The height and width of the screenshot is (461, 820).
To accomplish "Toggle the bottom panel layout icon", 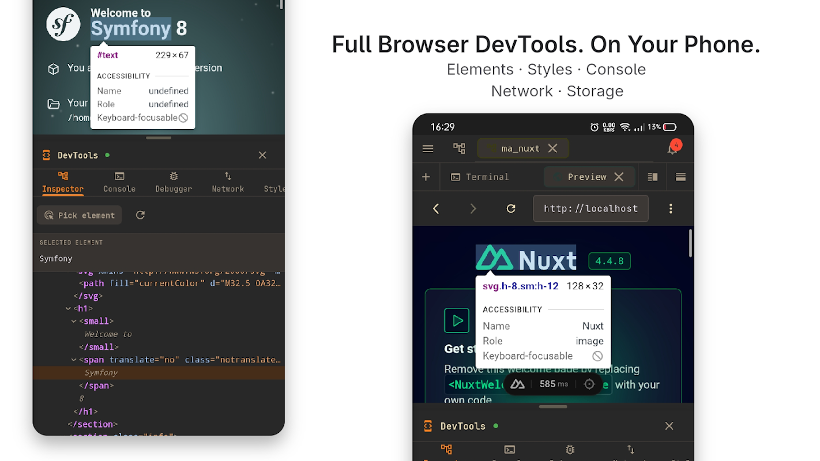I will 680,177.
